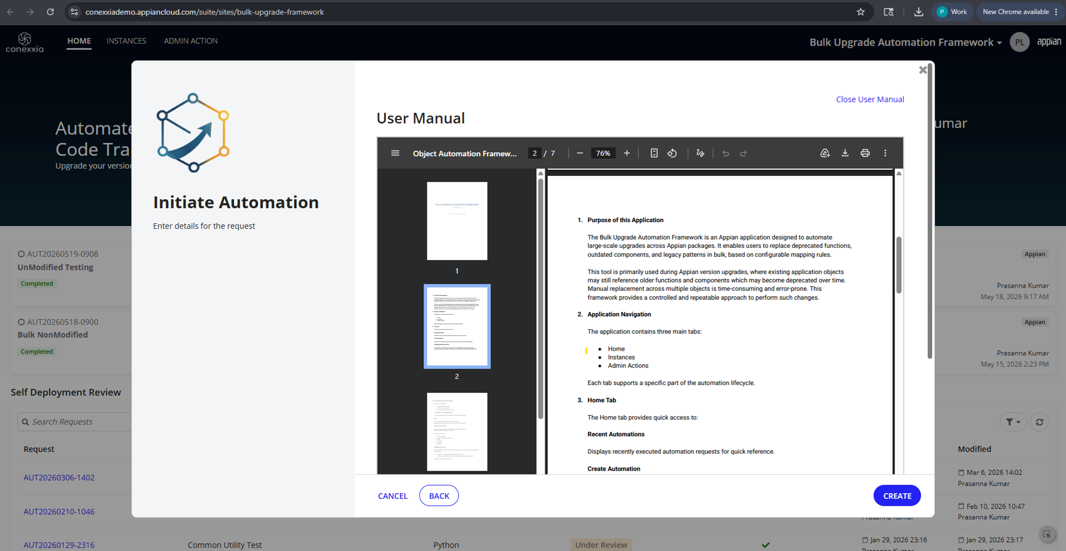Click the 76% zoom level field
Image resolution: width=1066 pixels, height=551 pixels.
(603, 153)
